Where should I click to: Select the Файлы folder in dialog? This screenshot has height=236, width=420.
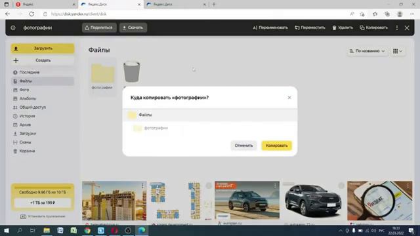210,115
